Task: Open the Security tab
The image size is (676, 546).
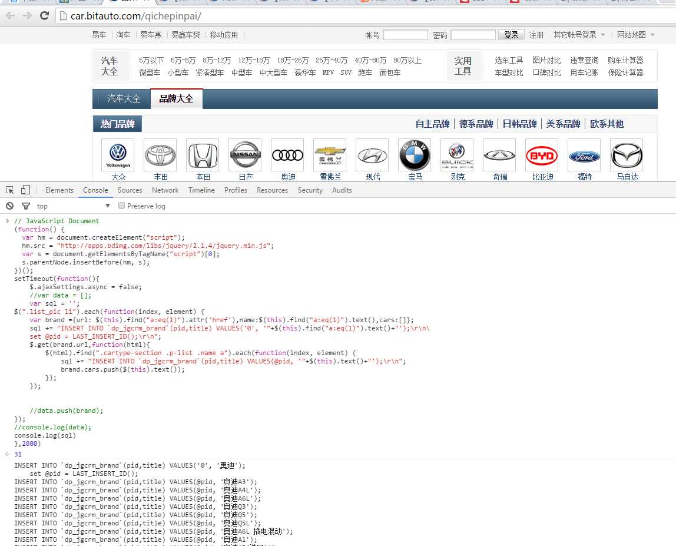Action: (x=310, y=190)
